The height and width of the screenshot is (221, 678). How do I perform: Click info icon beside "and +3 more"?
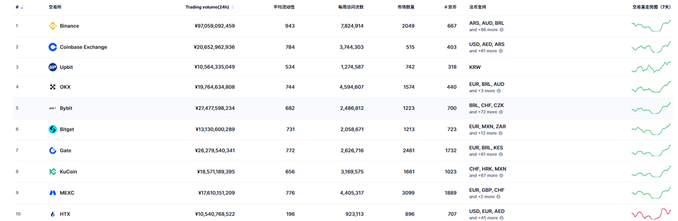pos(498,91)
